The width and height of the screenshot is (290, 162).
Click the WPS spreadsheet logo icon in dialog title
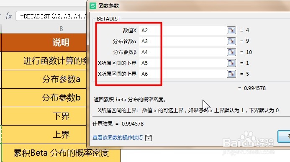pyautogui.click(x=93, y=6)
